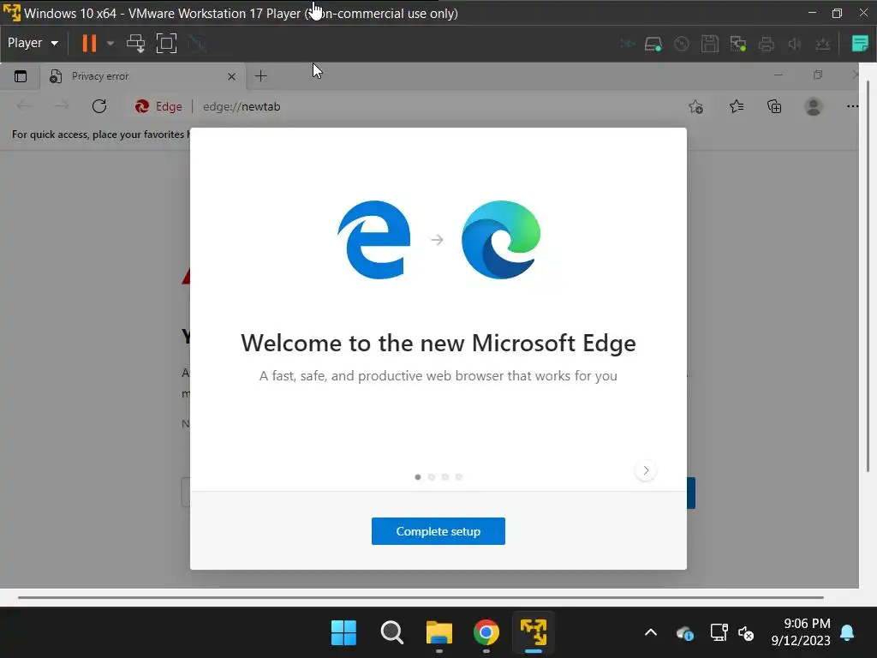Click the USB device icon in VMware toolbar
The width and height of the screenshot is (877, 658).
[823, 44]
